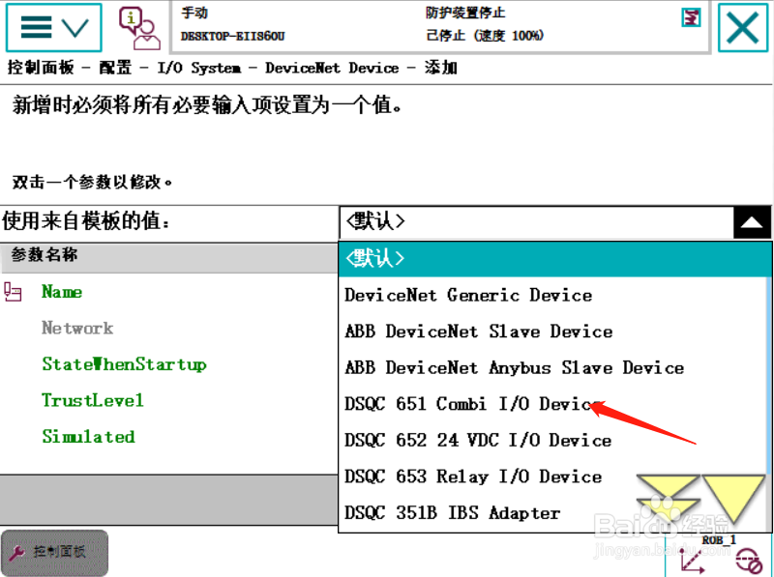Choose ABB DeviceNet Slave Device
Screen dimensions: 774x577
click(479, 332)
